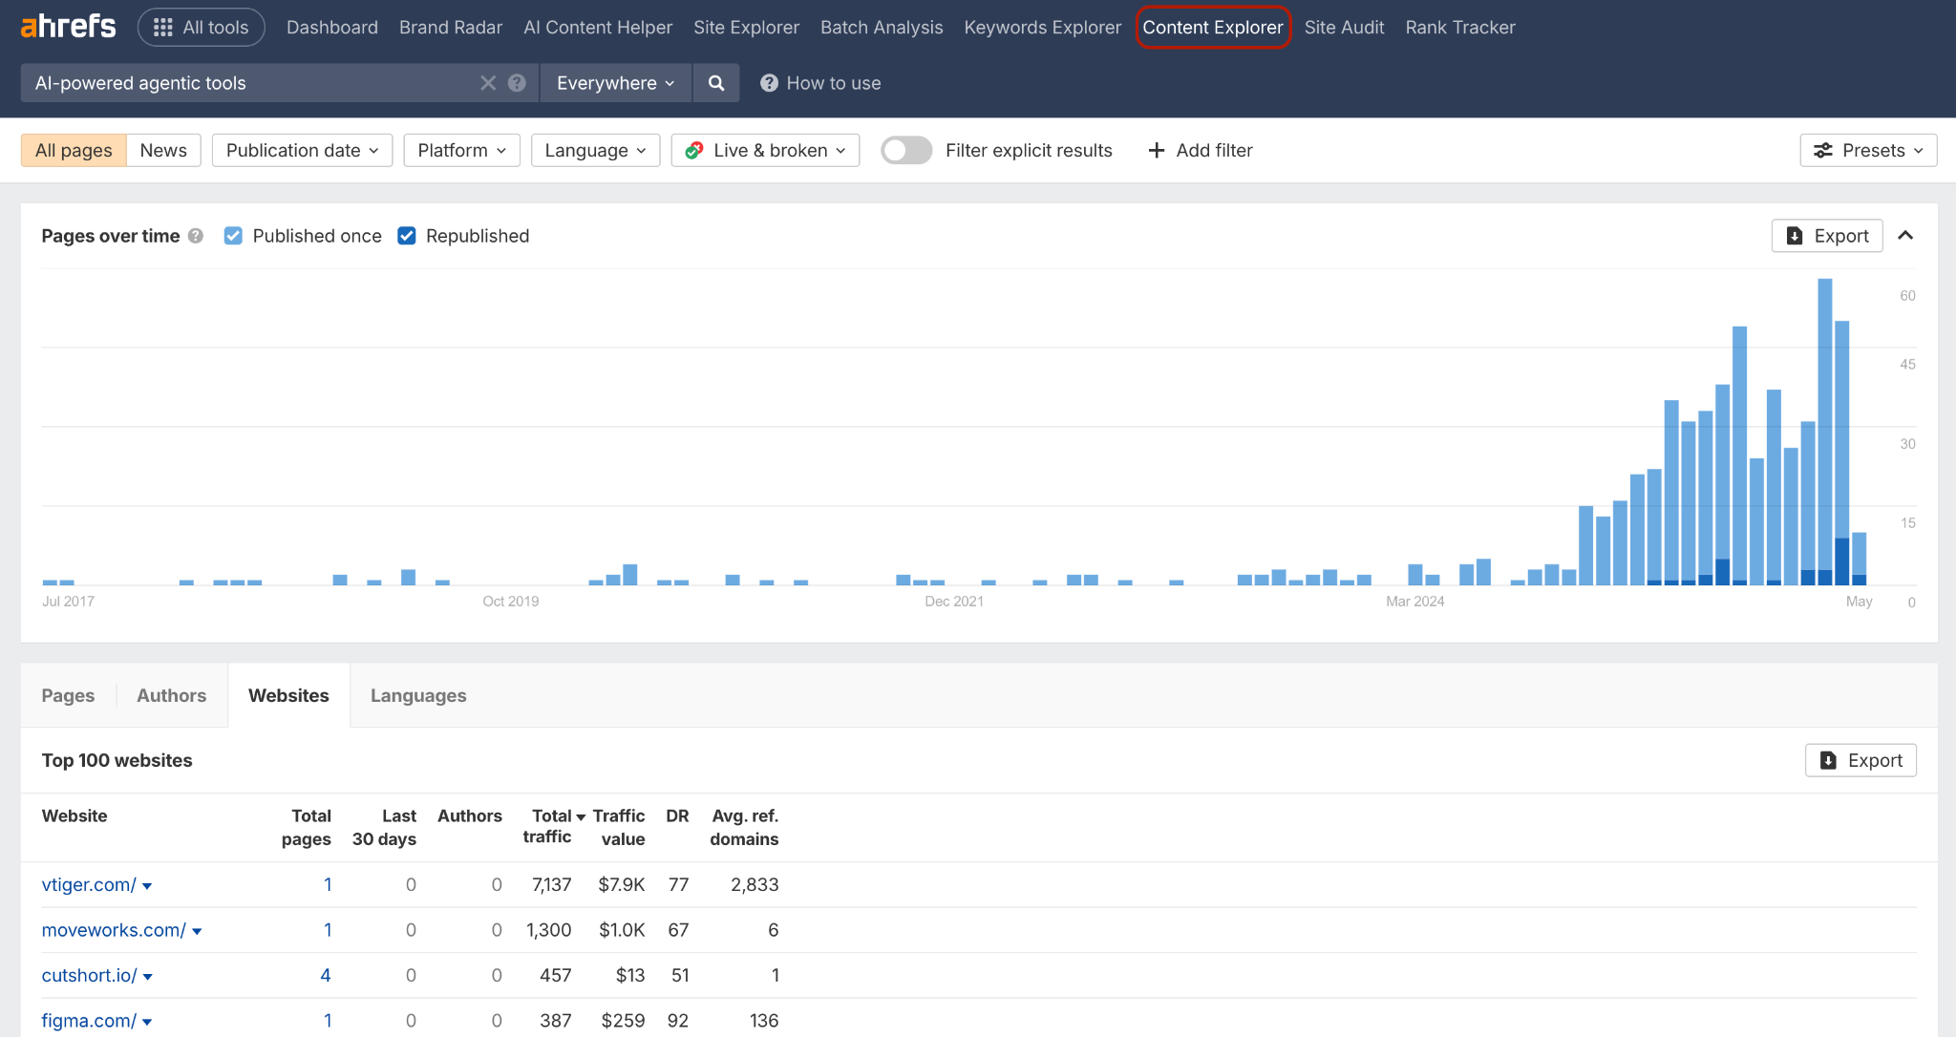Open the Platform filter dropdown
The image size is (1956, 1037).
coord(461,150)
